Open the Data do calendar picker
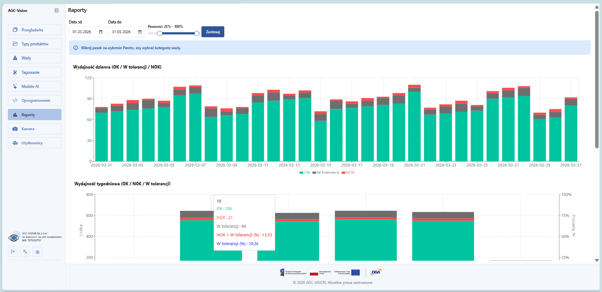 tap(140, 32)
